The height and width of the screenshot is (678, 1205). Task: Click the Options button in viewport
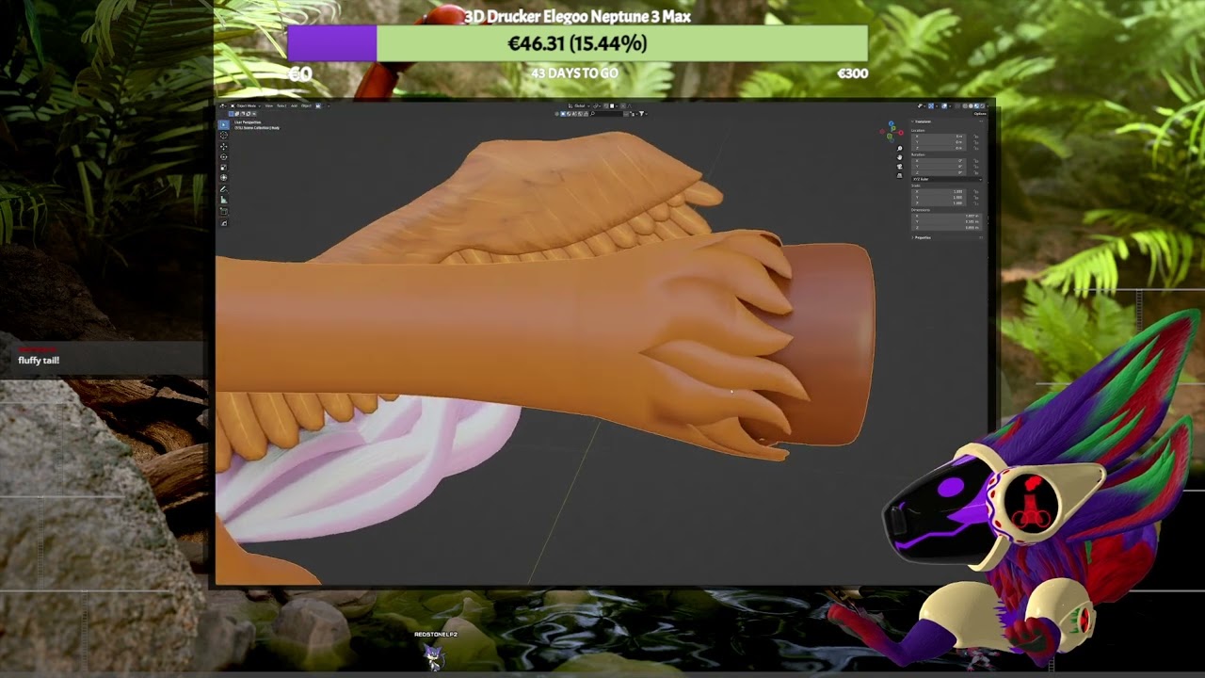(980, 114)
